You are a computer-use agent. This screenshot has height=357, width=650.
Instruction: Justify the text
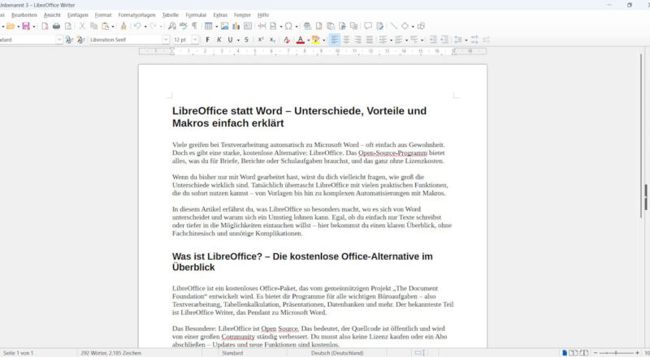(x=370, y=40)
